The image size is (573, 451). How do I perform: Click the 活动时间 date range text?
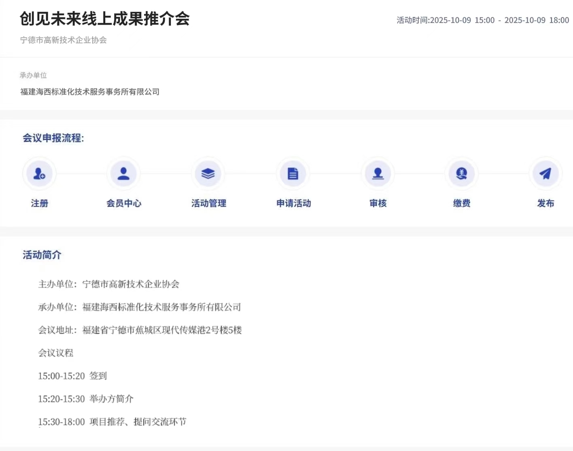(x=483, y=20)
